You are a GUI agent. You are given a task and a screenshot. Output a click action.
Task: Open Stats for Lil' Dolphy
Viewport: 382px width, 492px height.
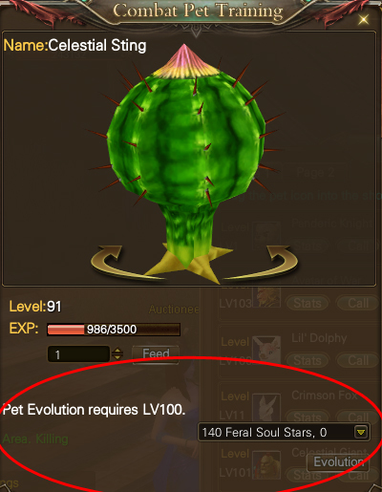coord(308,360)
